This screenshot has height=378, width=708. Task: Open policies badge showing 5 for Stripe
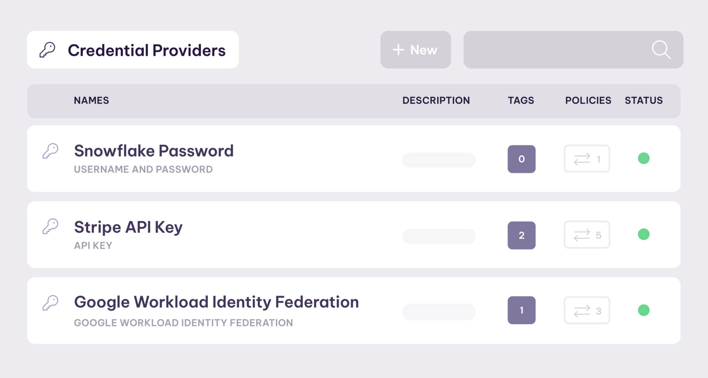(x=587, y=235)
